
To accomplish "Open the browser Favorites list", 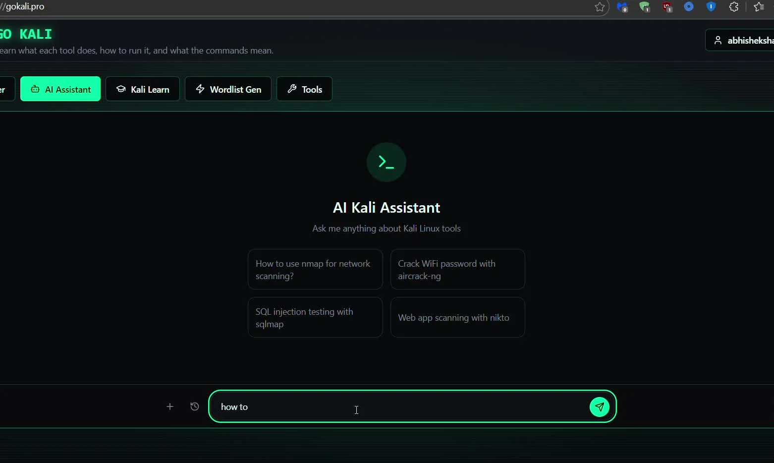I will point(759,7).
